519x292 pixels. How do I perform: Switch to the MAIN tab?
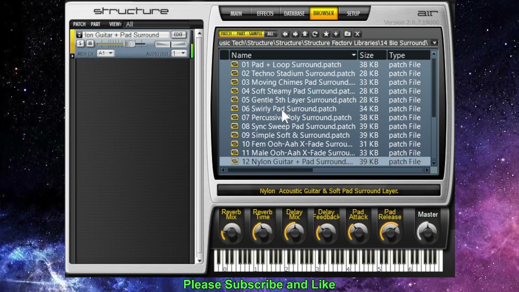pyautogui.click(x=236, y=13)
